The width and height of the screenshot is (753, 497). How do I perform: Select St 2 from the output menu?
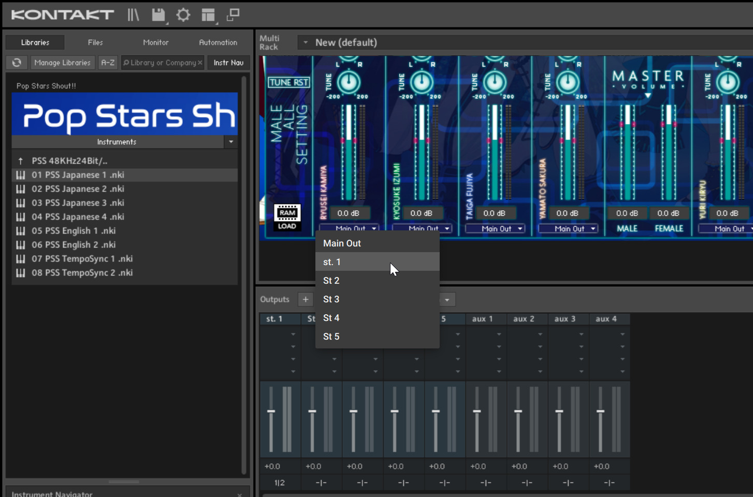coord(378,281)
